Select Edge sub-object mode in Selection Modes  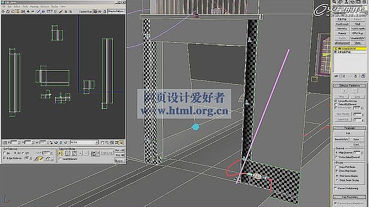(68, 153)
